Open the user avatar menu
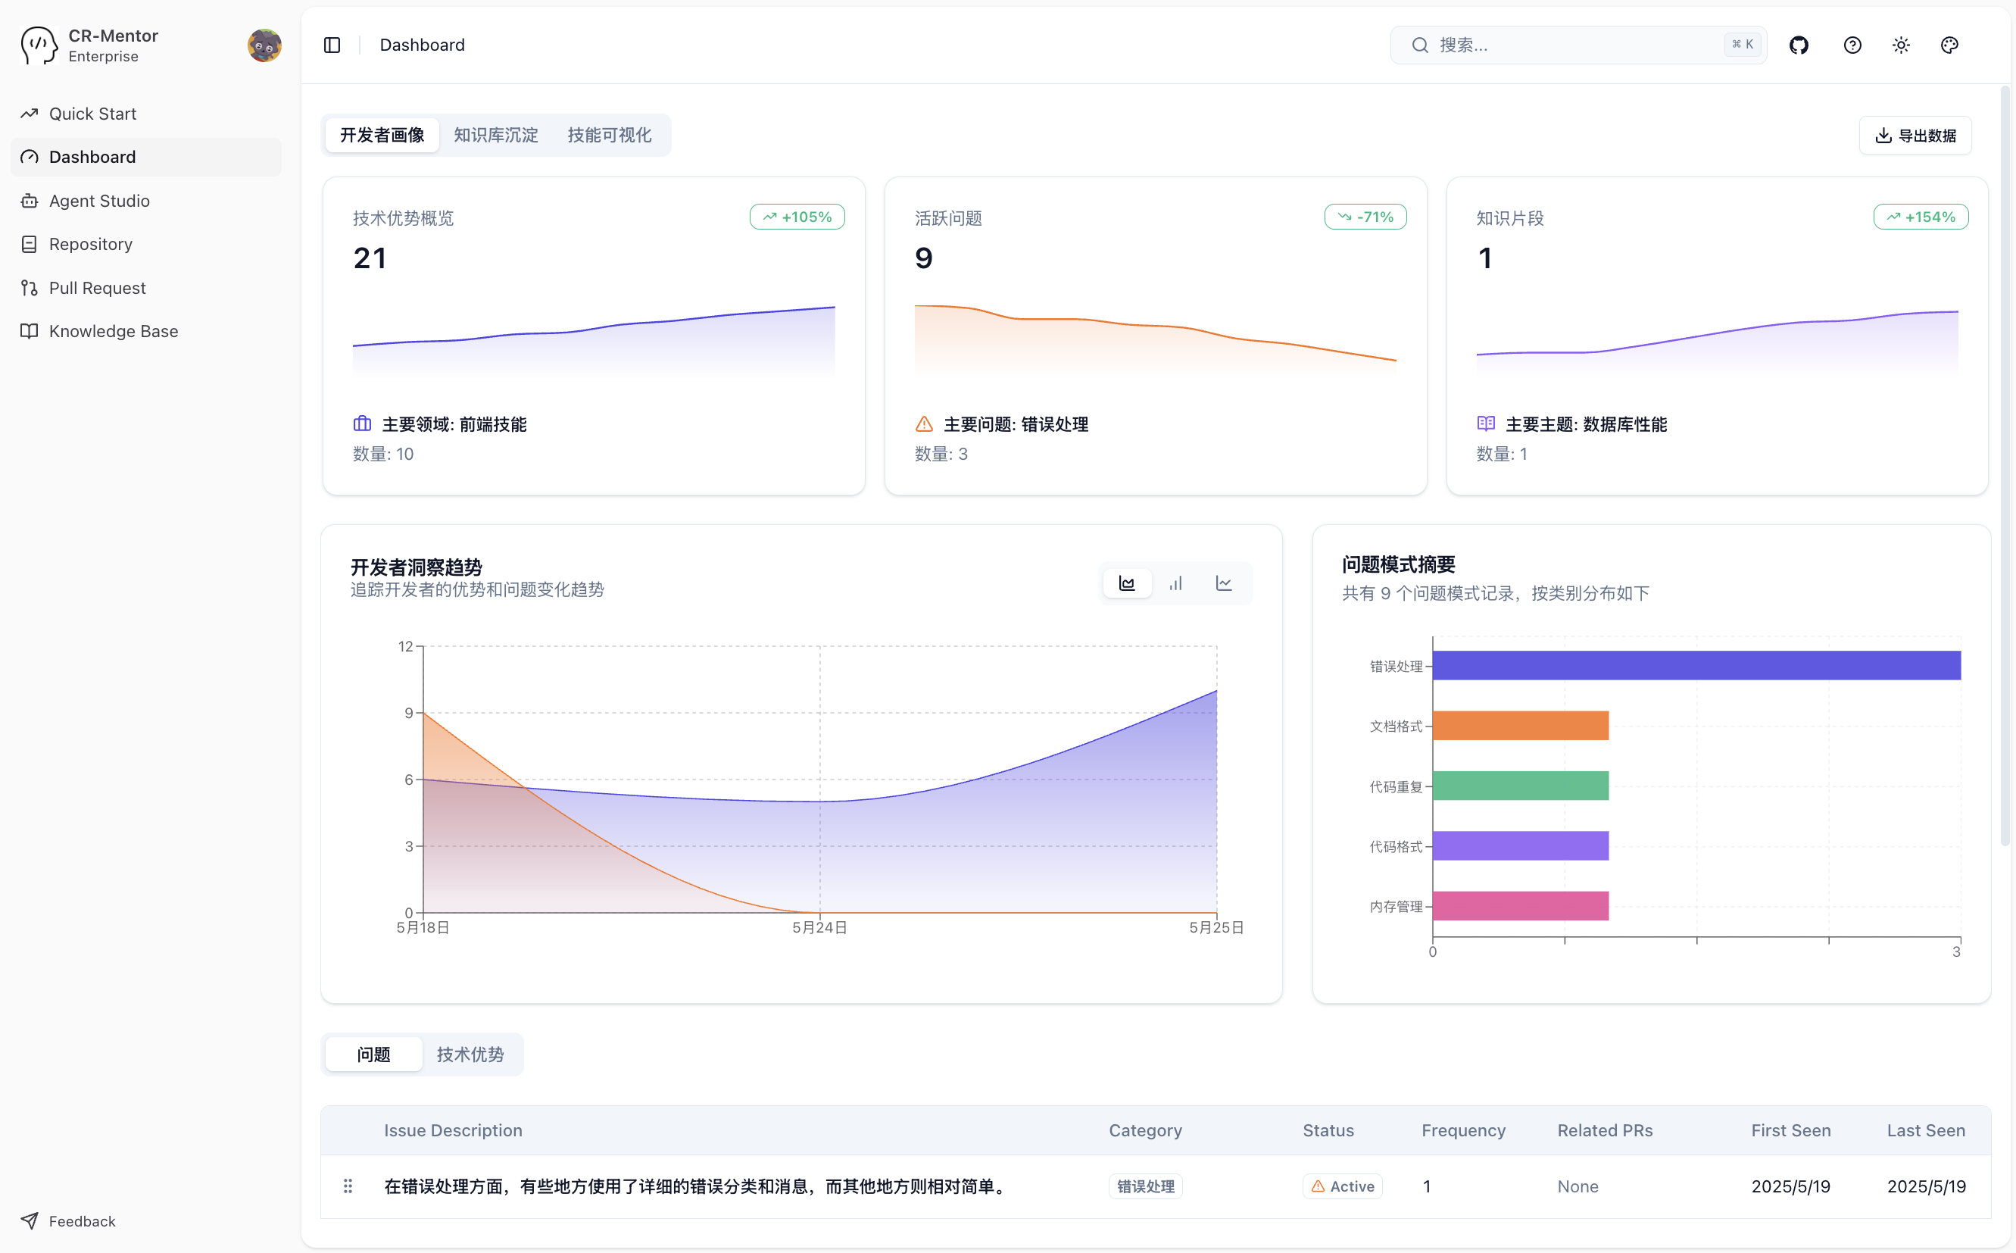The width and height of the screenshot is (2016, 1253). pyautogui.click(x=265, y=45)
